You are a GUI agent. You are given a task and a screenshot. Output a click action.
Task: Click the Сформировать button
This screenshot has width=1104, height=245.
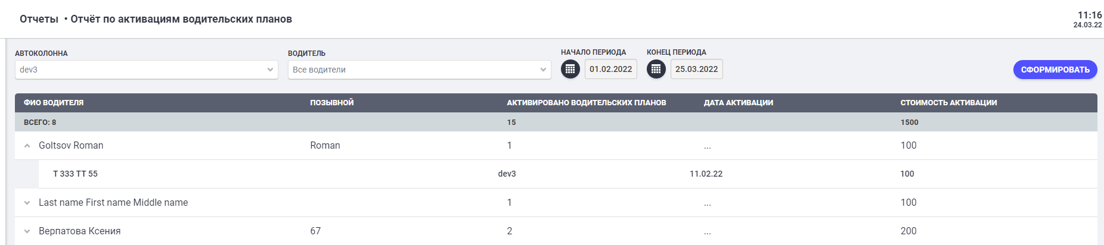1055,70
